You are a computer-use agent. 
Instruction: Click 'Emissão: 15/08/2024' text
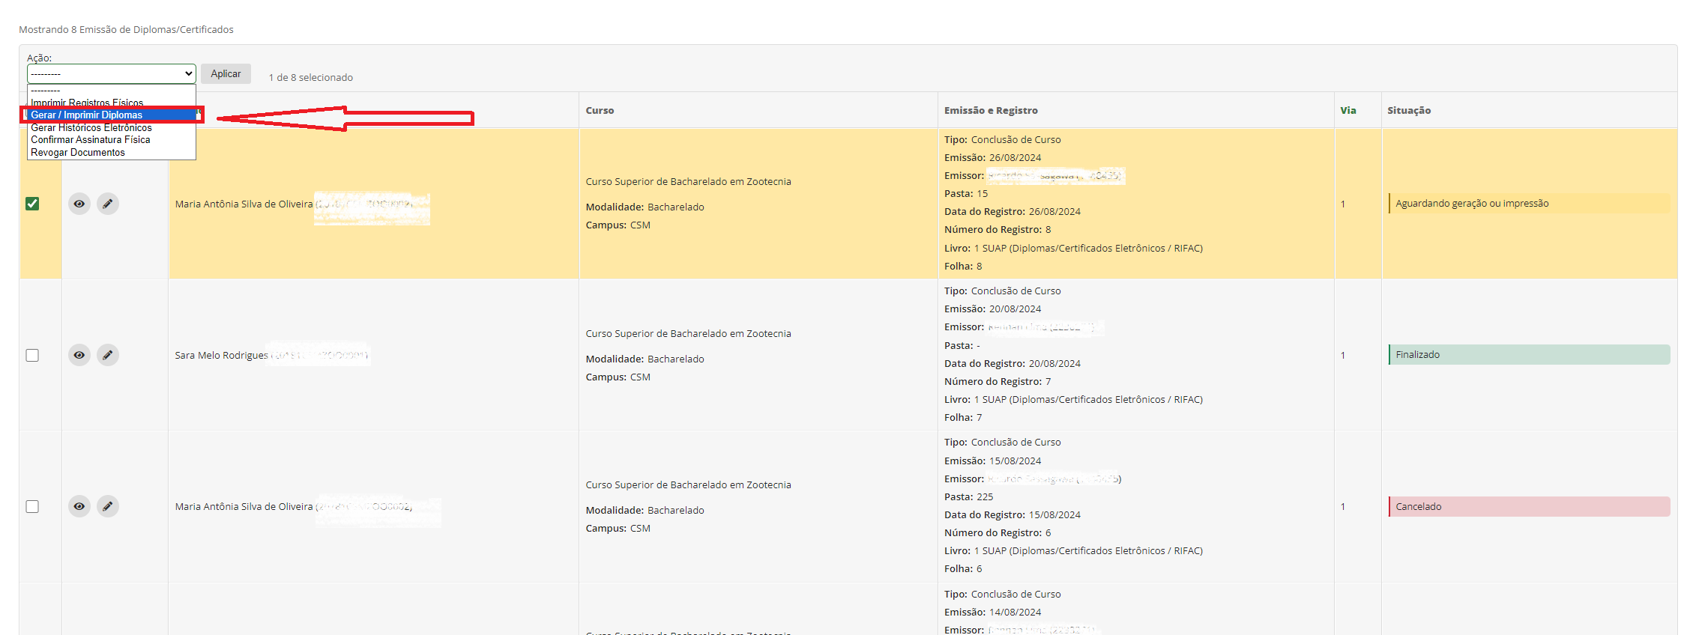pos(992,461)
